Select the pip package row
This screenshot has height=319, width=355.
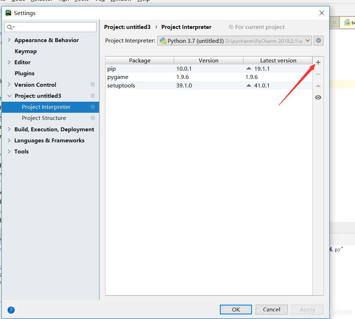point(209,69)
